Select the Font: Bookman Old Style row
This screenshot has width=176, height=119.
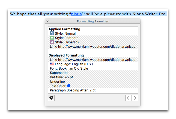[x=93, y=68]
